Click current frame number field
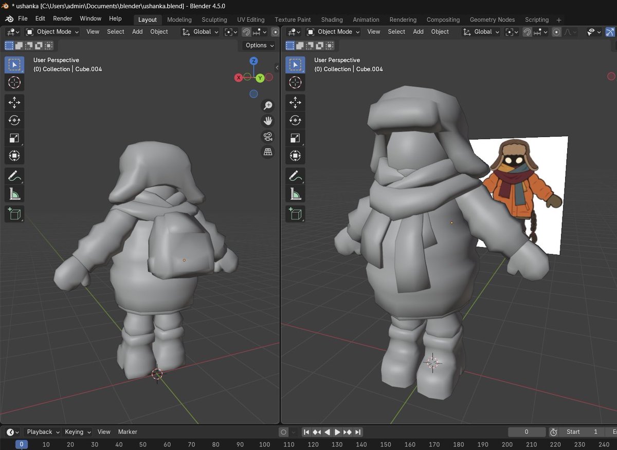The image size is (617, 450). (x=527, y=432)
